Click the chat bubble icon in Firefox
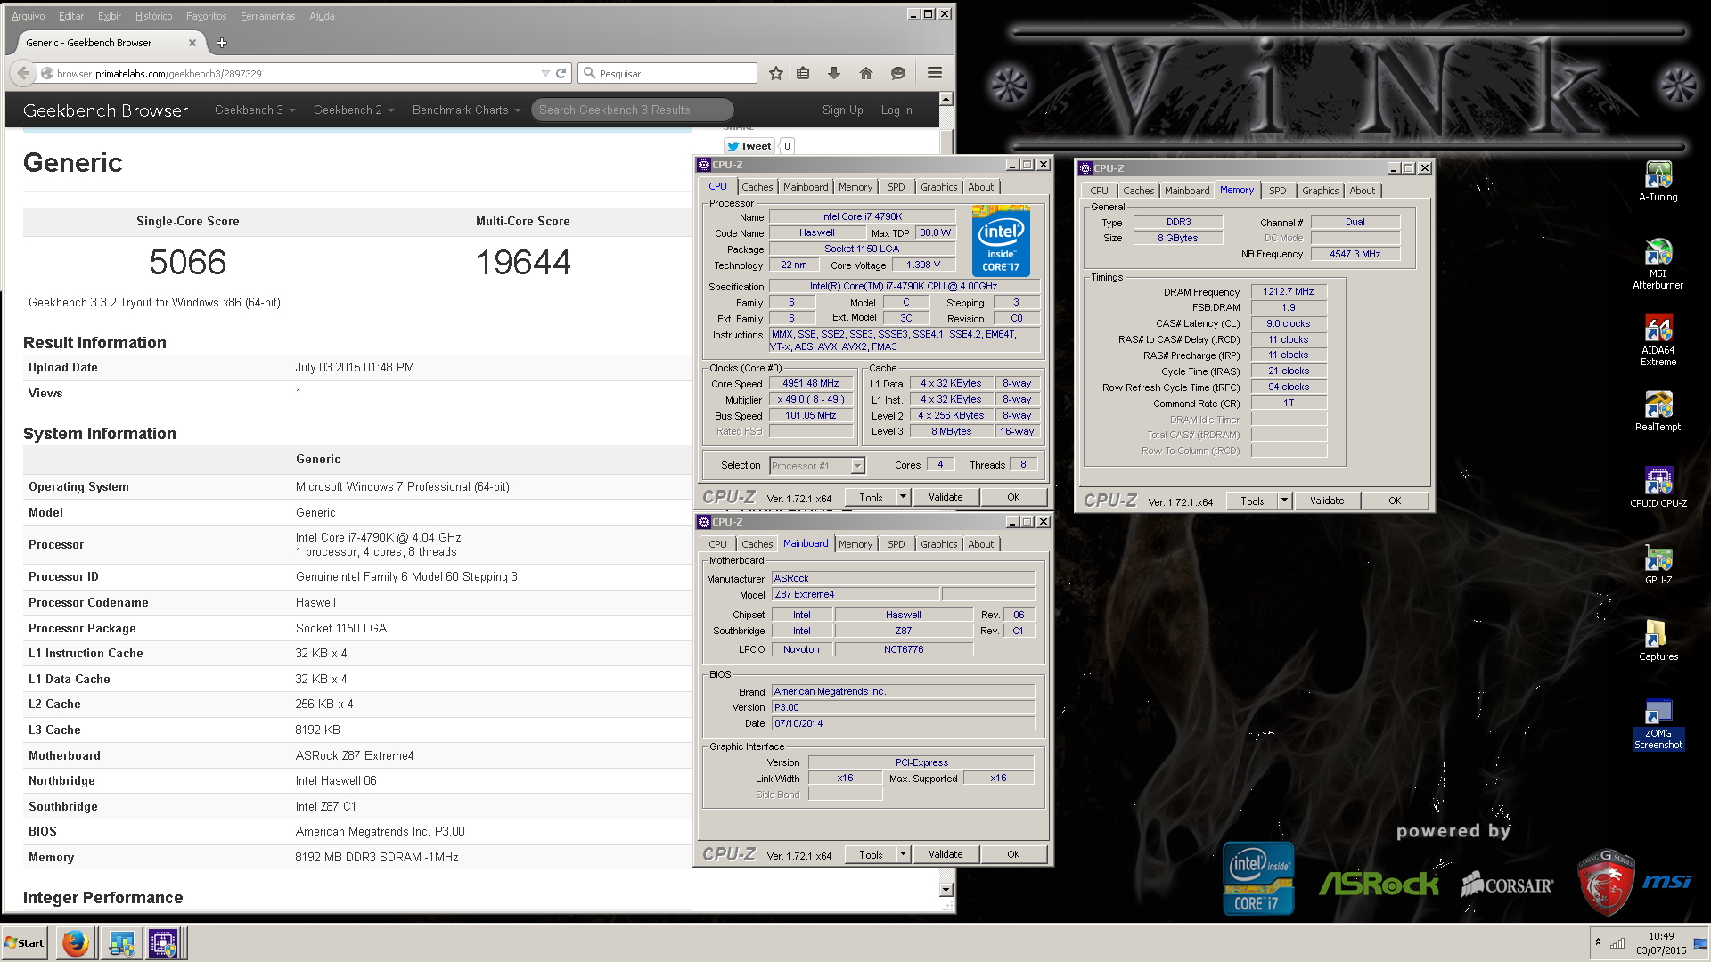The height and width of the screenshot is (962, 1711). click(x=898, y=73)
